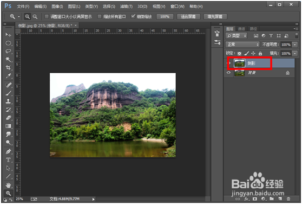Open the 文件(F) menu
The height and width of the screenshot is (204, 302).
23,7
